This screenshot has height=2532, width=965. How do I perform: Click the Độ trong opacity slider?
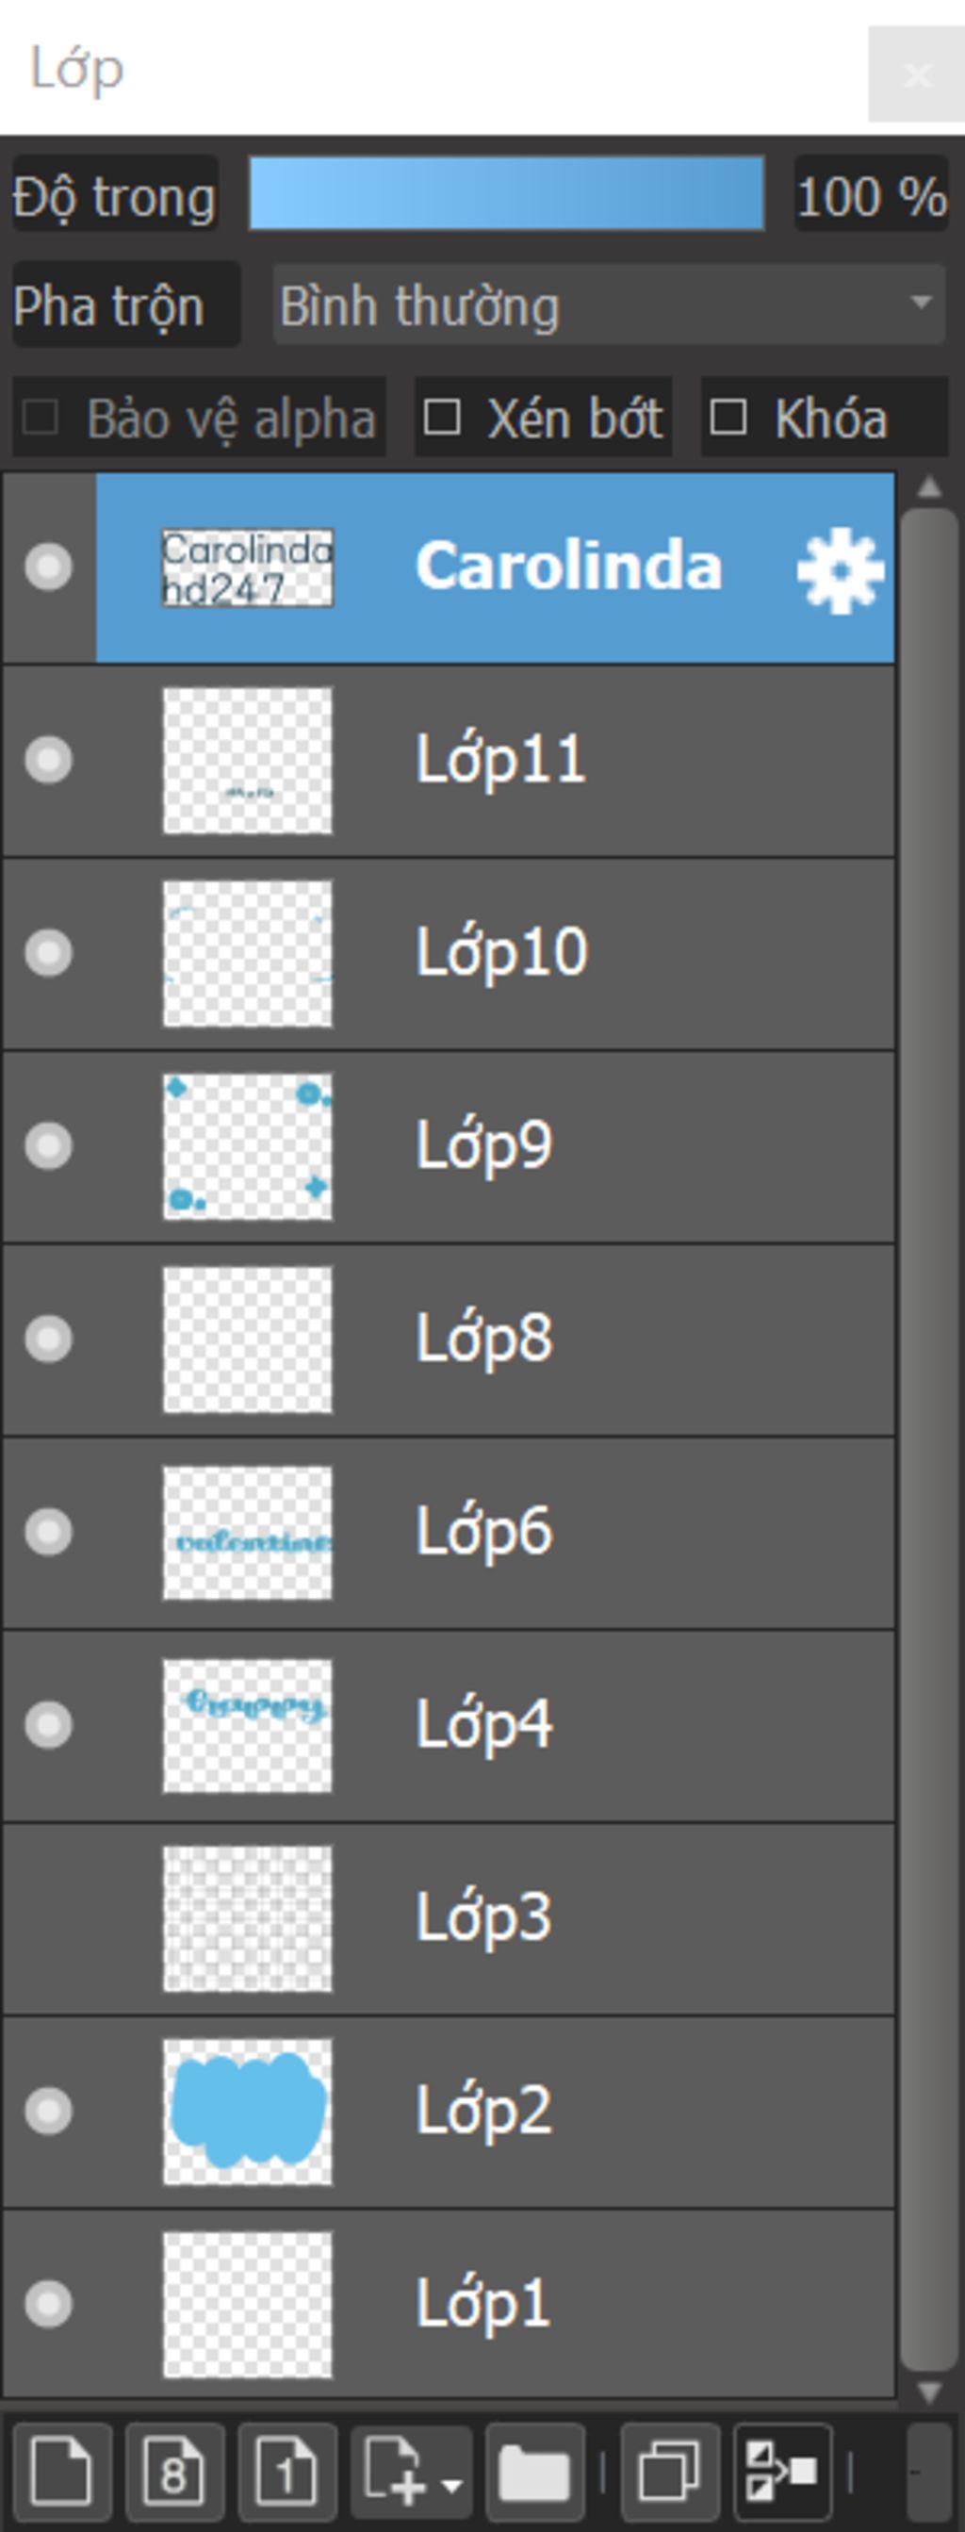point(506,193)
